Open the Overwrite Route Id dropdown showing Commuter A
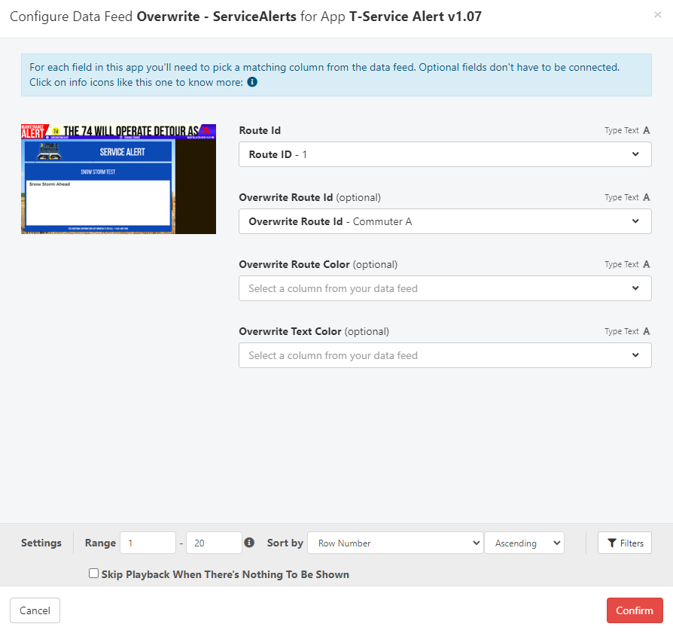The image size is (673, 633). click(x=445, y=221)
